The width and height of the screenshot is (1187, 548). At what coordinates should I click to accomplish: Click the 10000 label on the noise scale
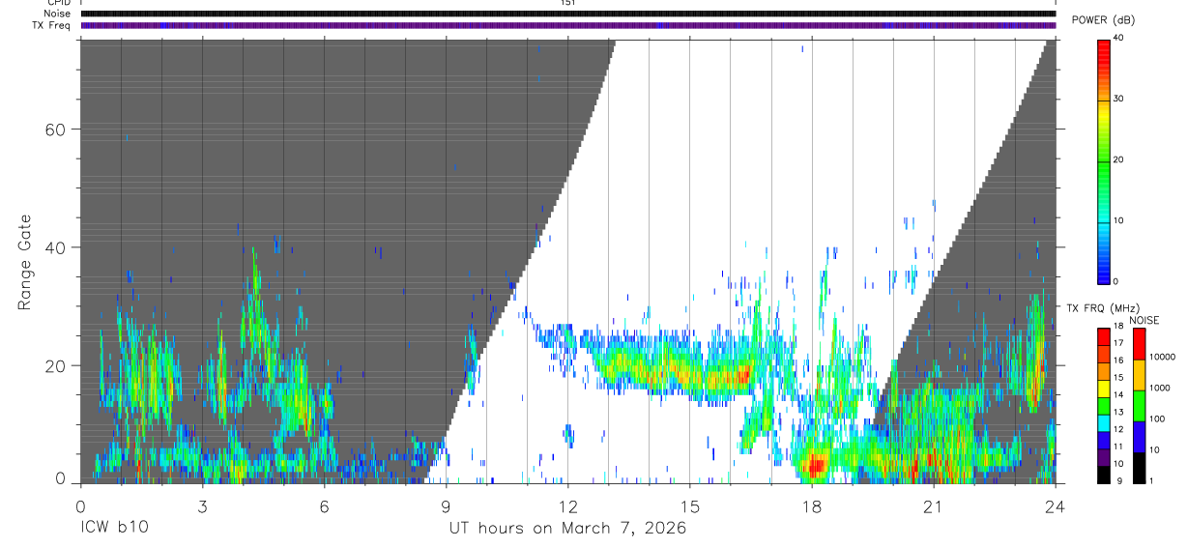point(1161,357)
